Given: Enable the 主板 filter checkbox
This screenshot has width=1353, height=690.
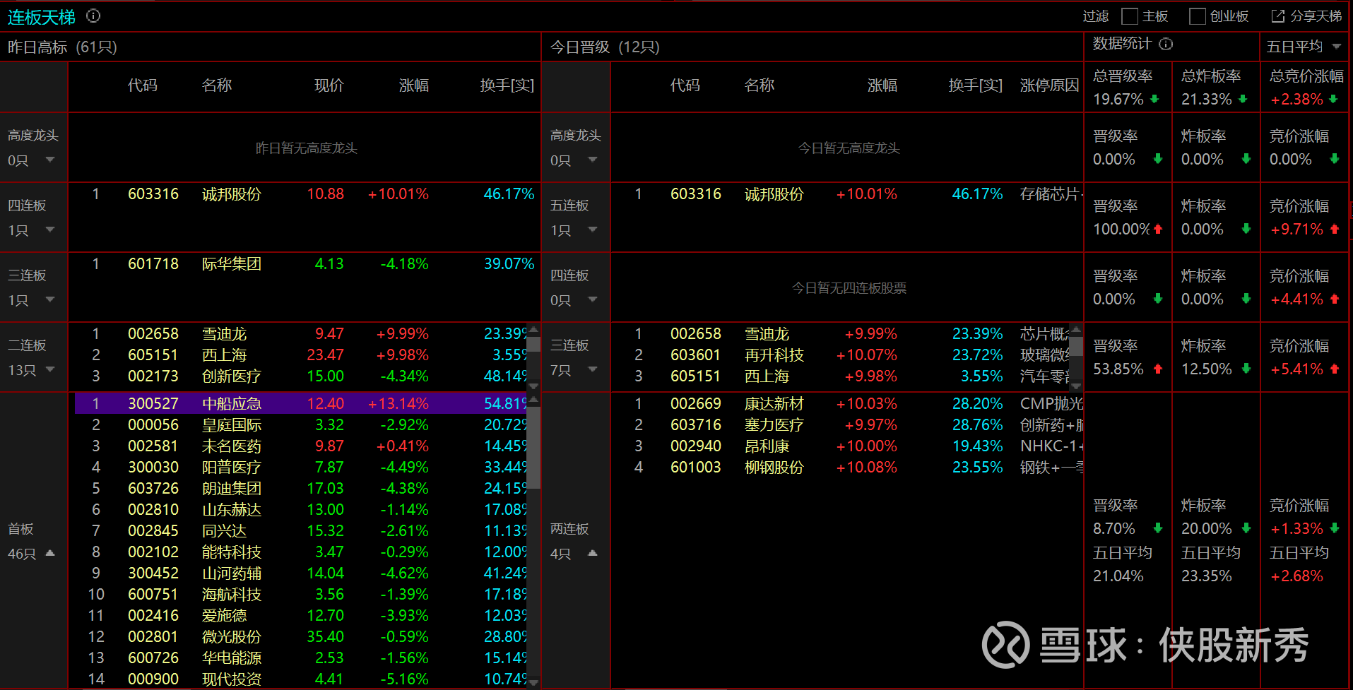Looking at the screenshot, I should tap(1130, 16).
